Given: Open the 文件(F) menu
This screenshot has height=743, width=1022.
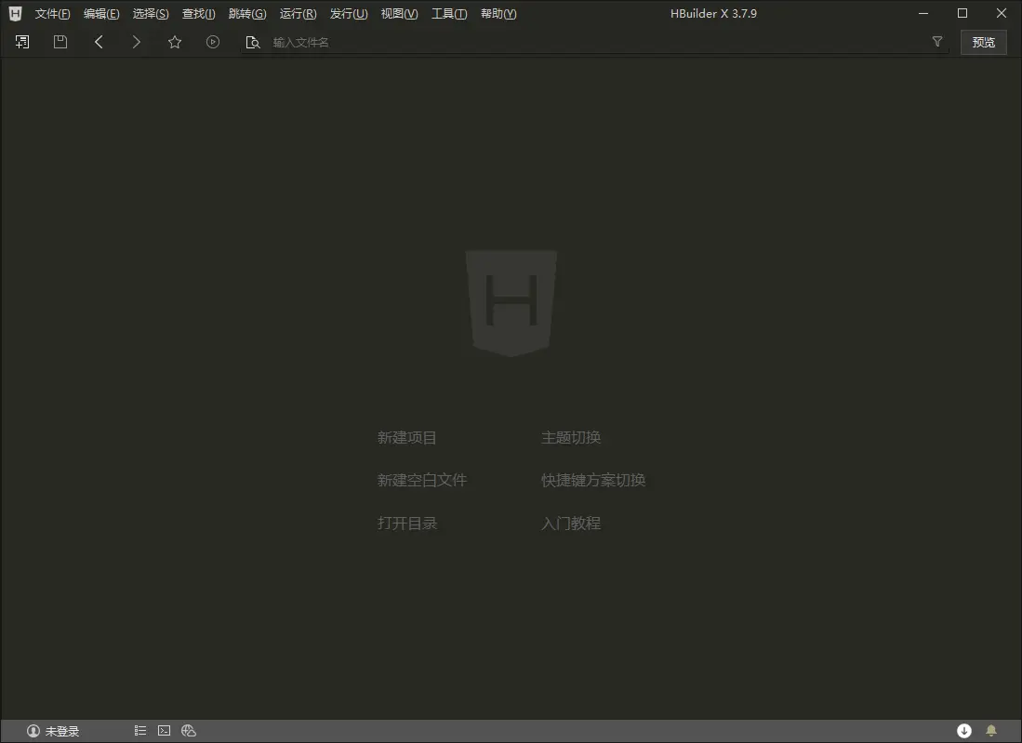Looking at the screenshot, I should 51,13.
